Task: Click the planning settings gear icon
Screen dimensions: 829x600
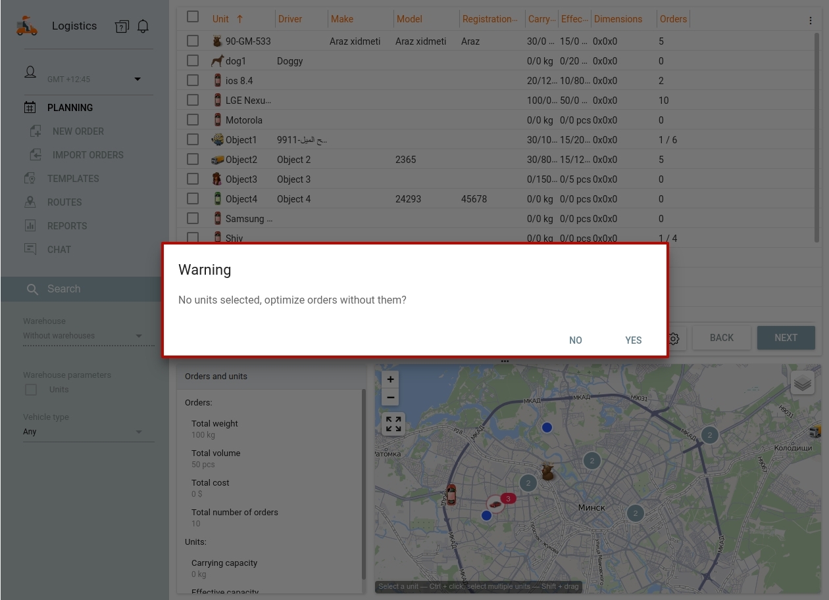Action: (673, 338)
